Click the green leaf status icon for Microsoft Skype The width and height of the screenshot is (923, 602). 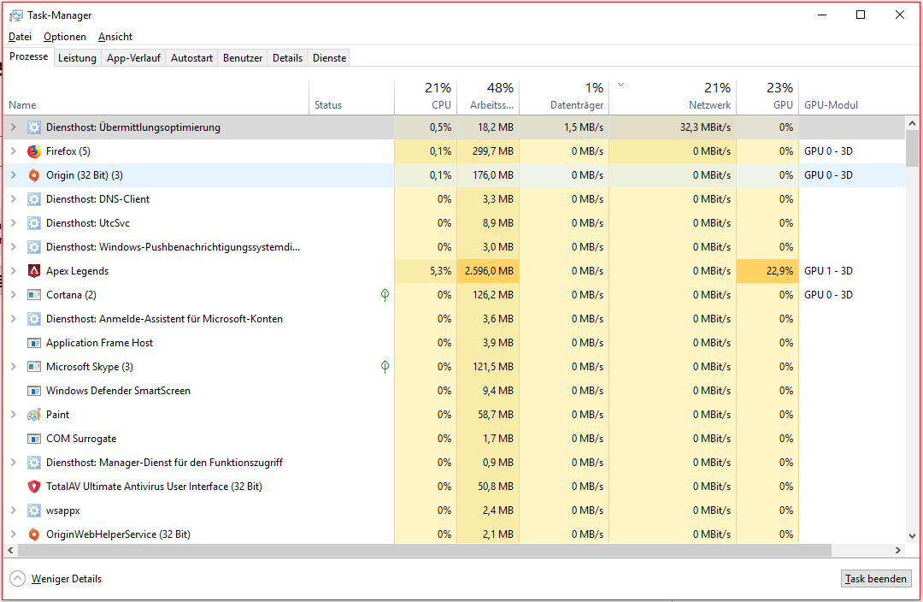385,366
